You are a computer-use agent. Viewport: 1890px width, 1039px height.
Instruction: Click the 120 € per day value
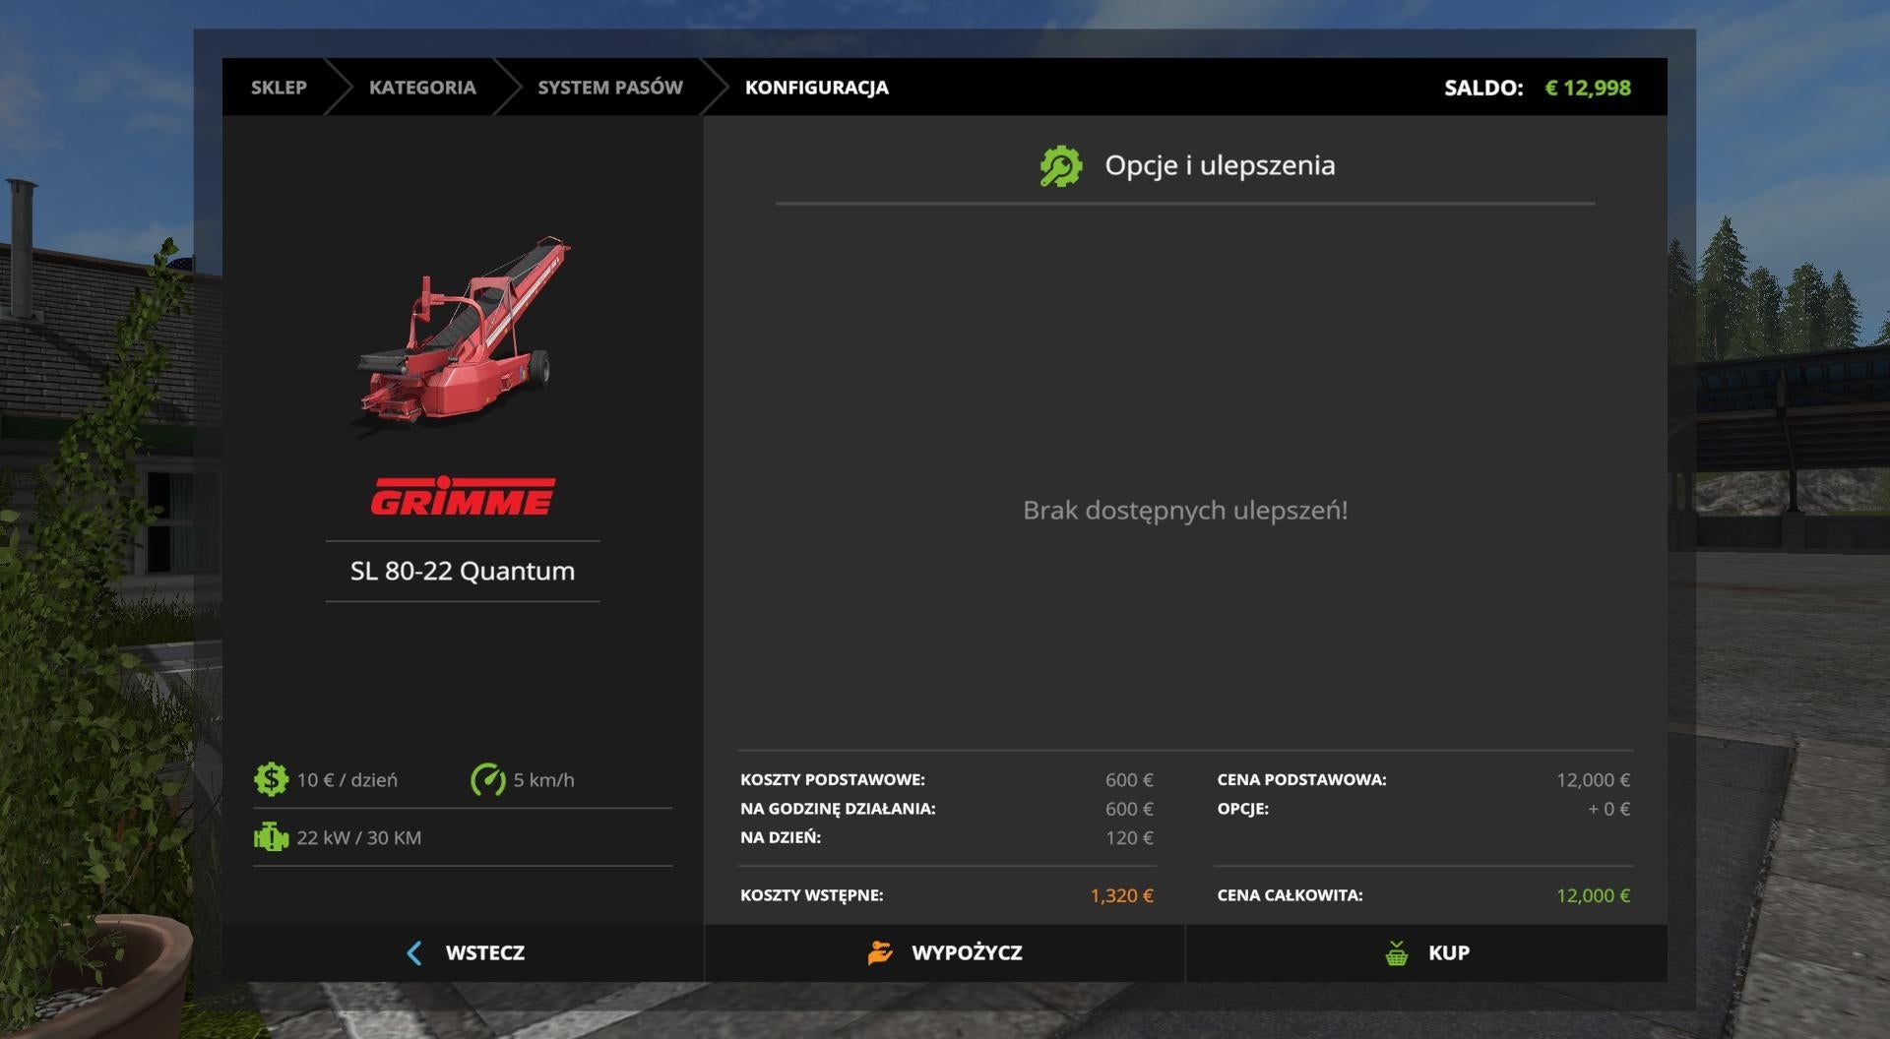[1129, 837]
